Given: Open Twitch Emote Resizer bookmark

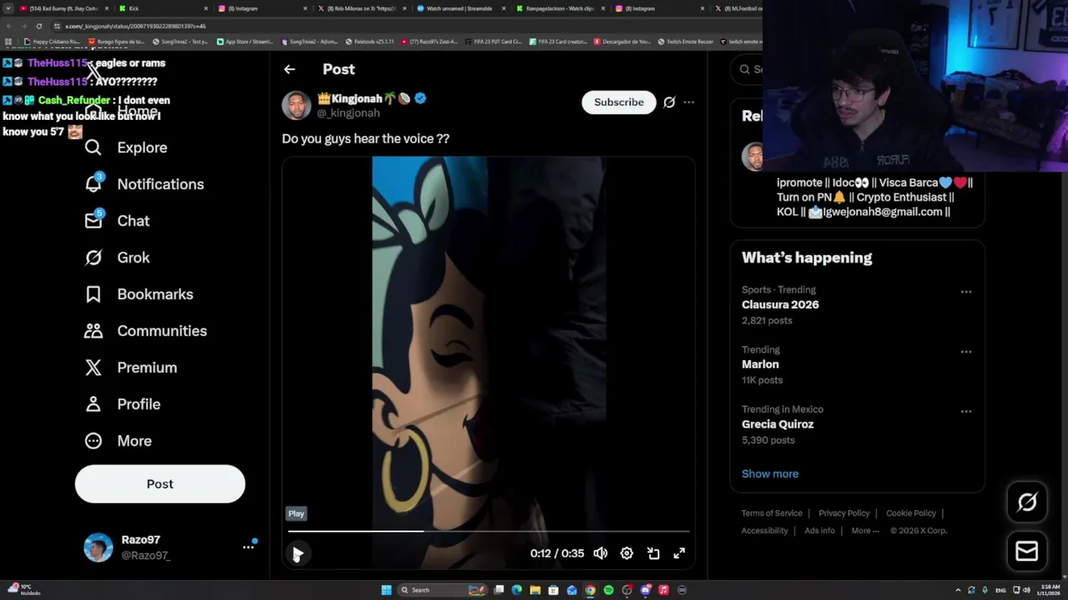Looking at the screenshot, I should (x=686, y=42).
